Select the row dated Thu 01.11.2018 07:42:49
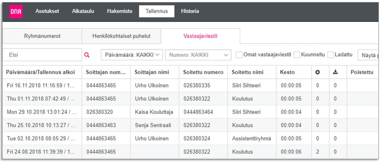Image resolution: width=382 pixels, height=162 pixels. 190,99
